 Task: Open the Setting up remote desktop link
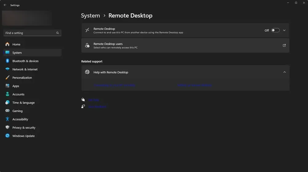pos(194,85)
